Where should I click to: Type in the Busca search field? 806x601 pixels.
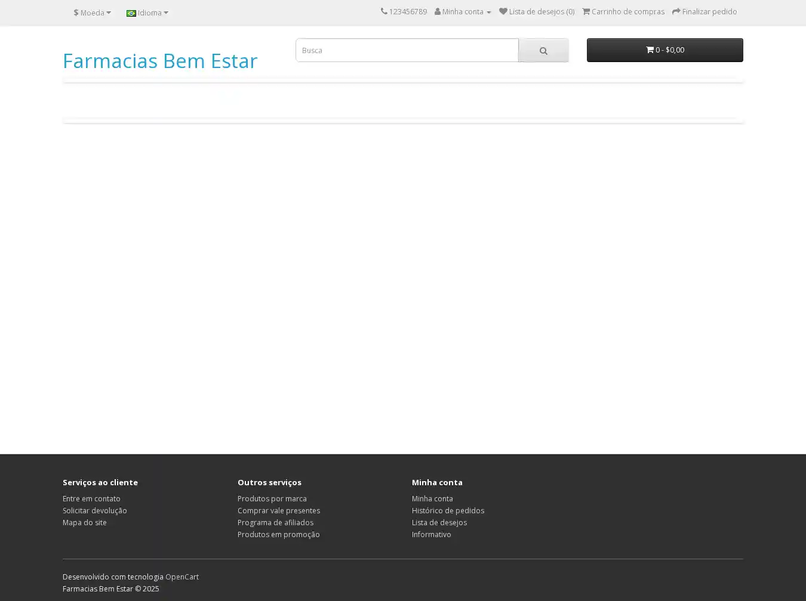click(407, 50)
